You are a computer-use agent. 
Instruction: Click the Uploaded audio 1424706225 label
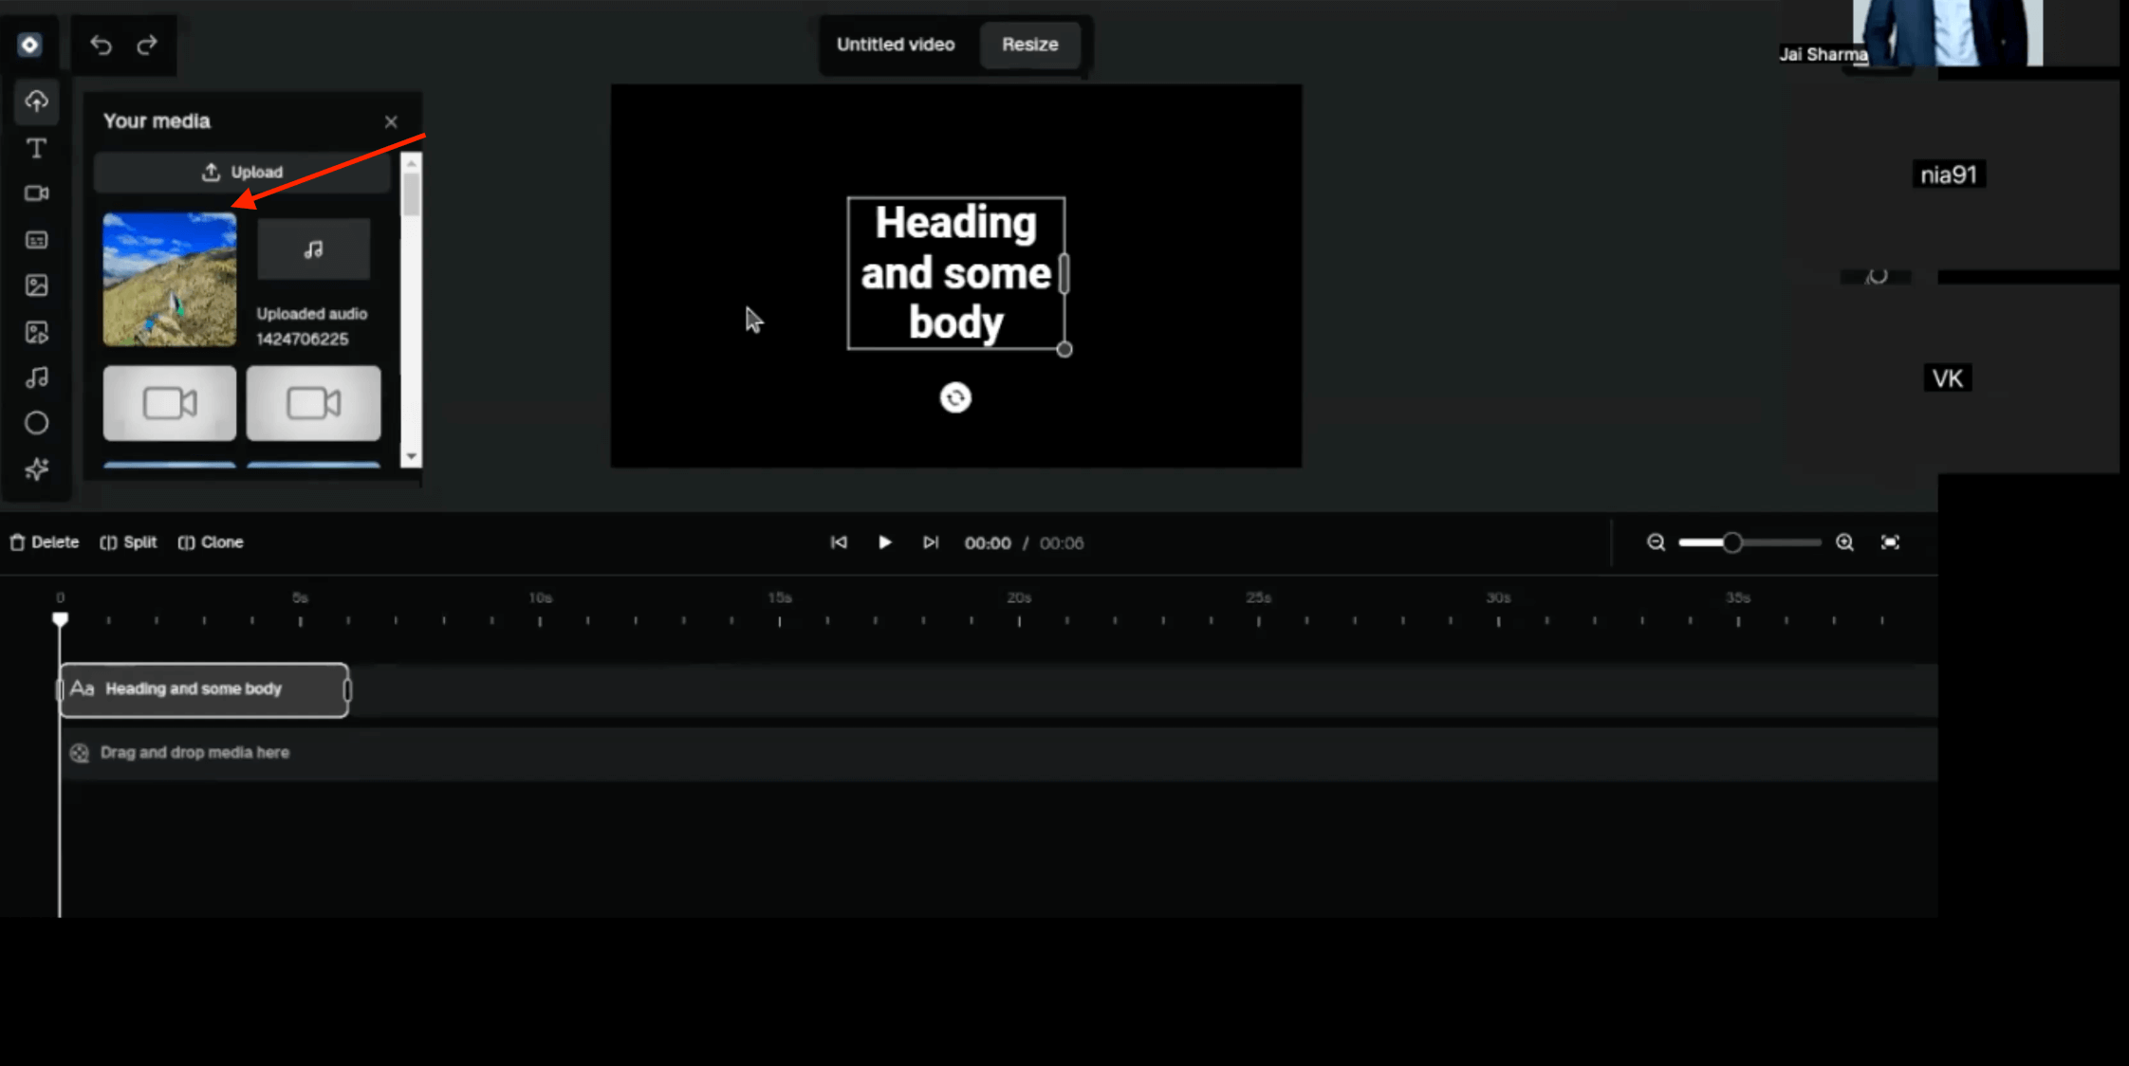[x=311, y=326]
